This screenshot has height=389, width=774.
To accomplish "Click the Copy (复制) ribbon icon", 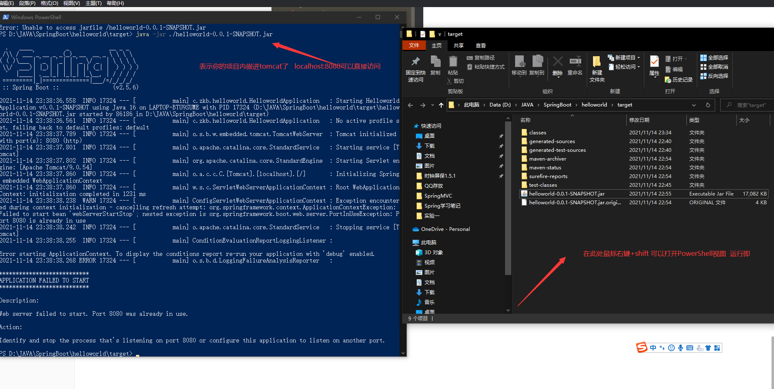I will pos(435,65).
